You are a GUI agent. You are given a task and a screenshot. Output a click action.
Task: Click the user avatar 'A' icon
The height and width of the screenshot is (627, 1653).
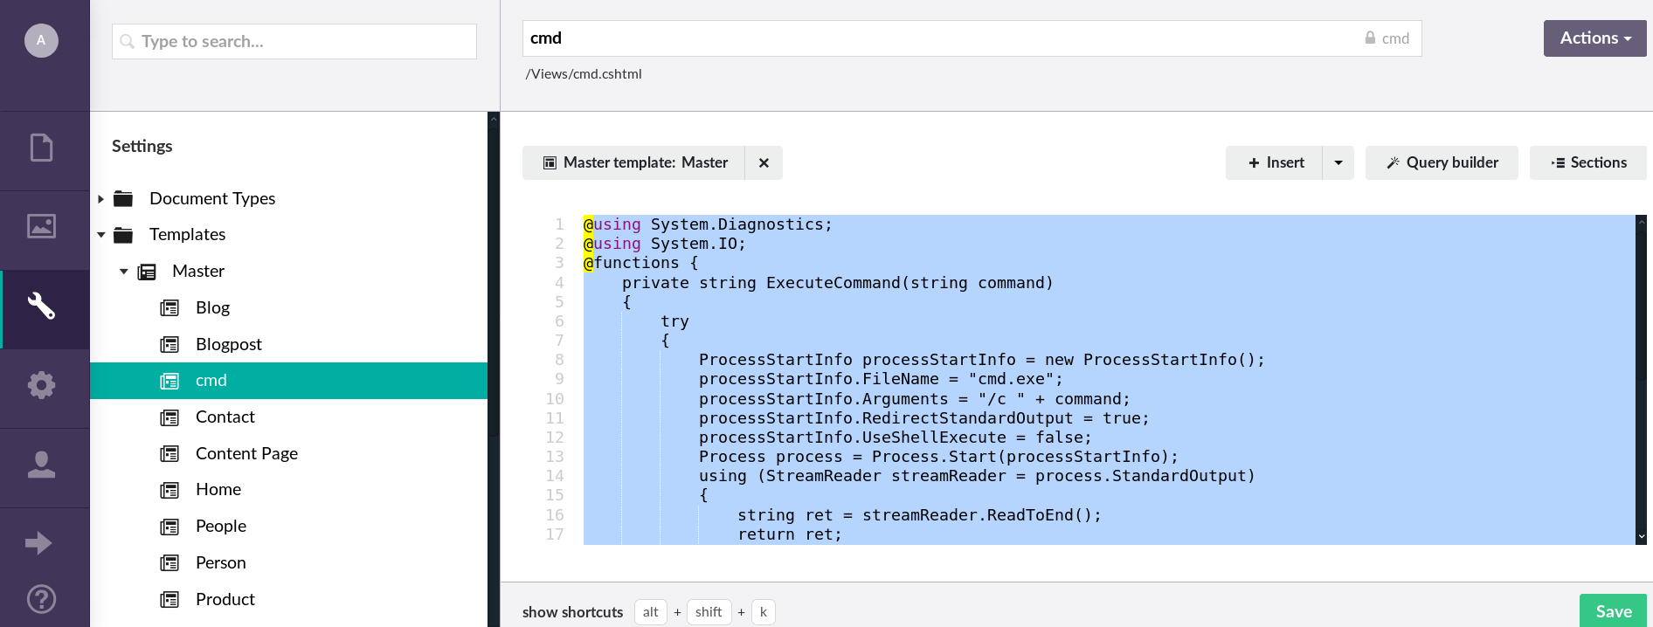pyautogui.click(x=41, y=40)
